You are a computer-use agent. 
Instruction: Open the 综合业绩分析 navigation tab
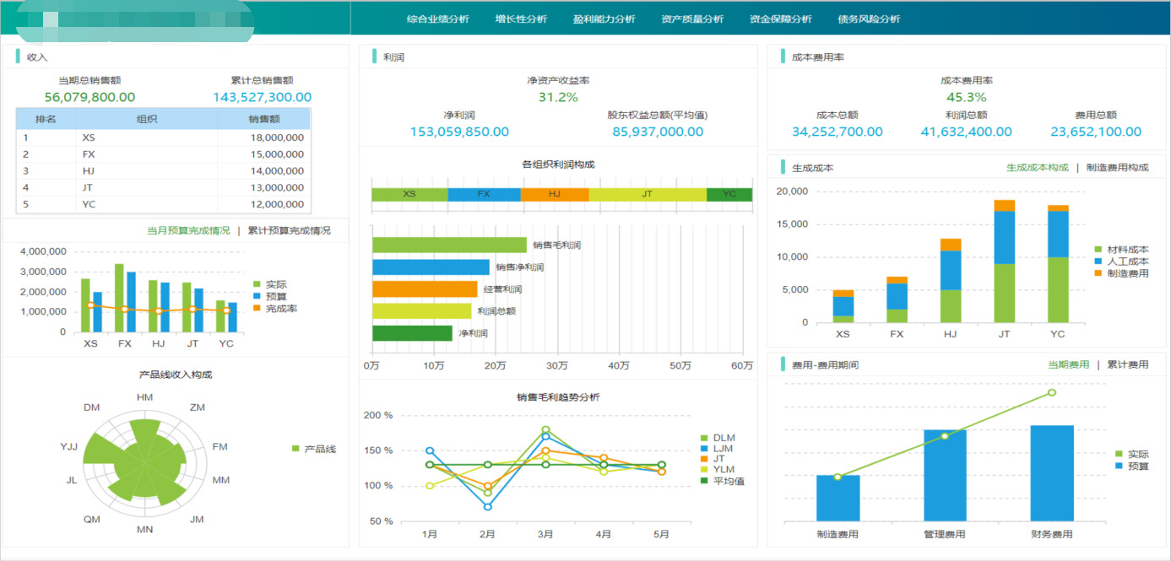pos(437,19)
